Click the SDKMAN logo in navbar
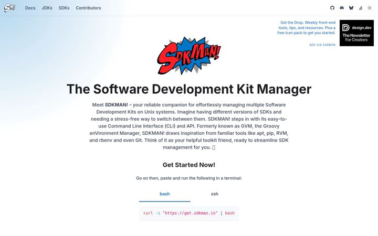The image size is (378, 236). click(x=9, y=8)
